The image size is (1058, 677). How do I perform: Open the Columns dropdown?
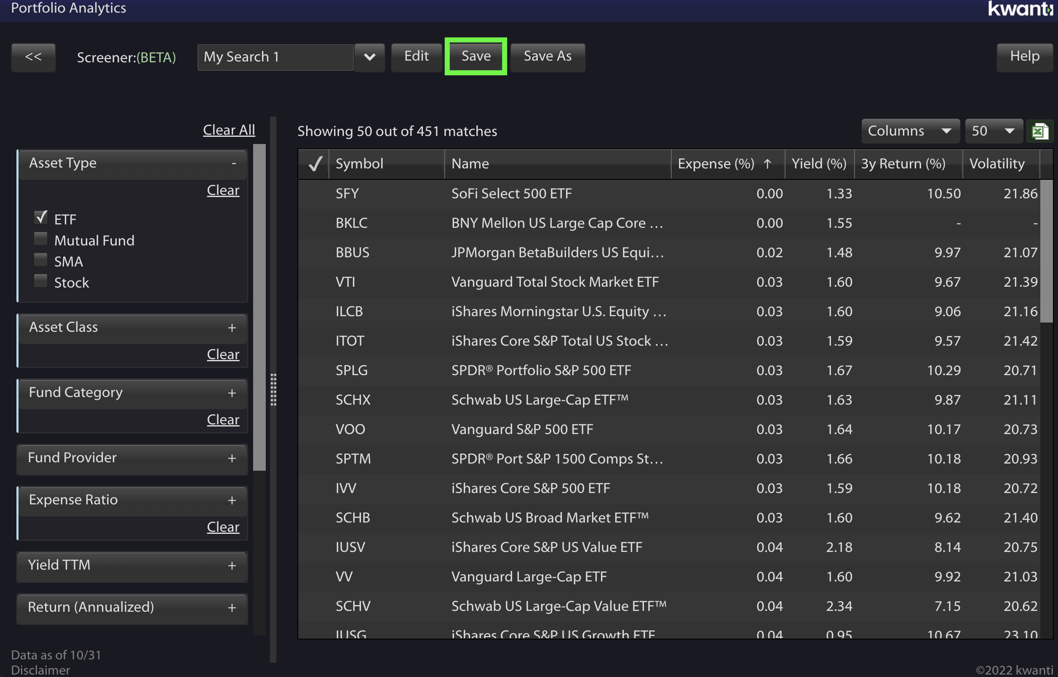(910, 131)
